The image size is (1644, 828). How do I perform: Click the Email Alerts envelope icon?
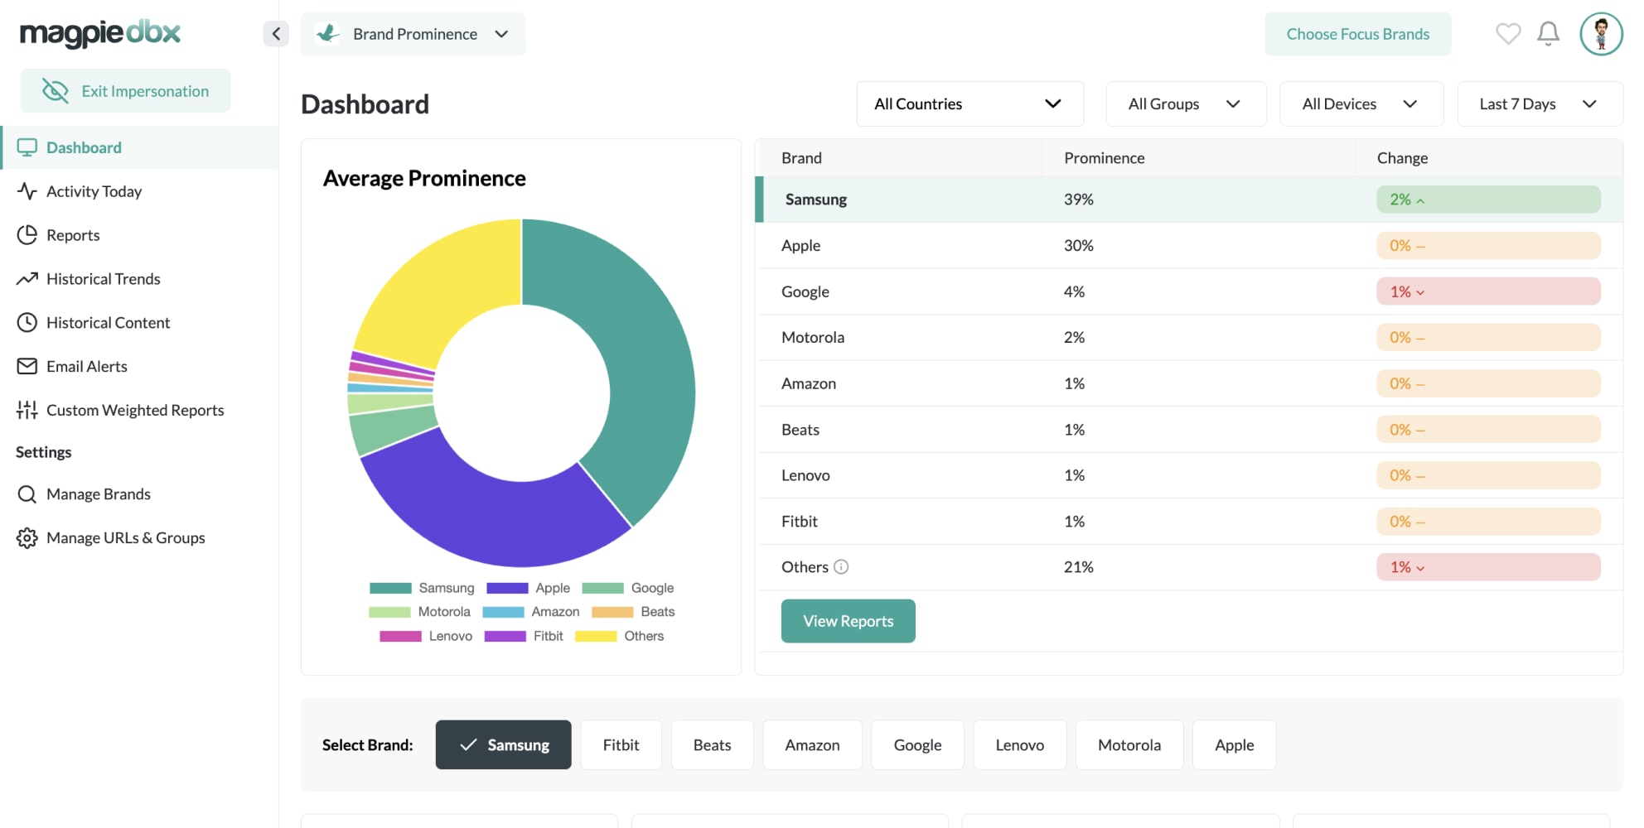pos(27,366)
